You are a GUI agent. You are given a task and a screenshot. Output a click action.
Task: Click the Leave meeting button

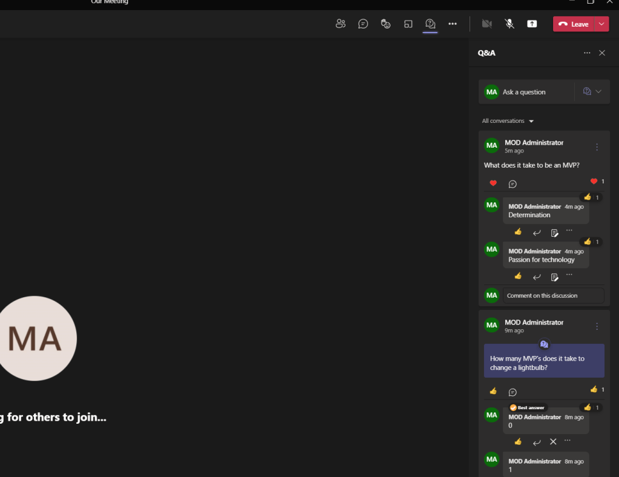pos(573,24)
